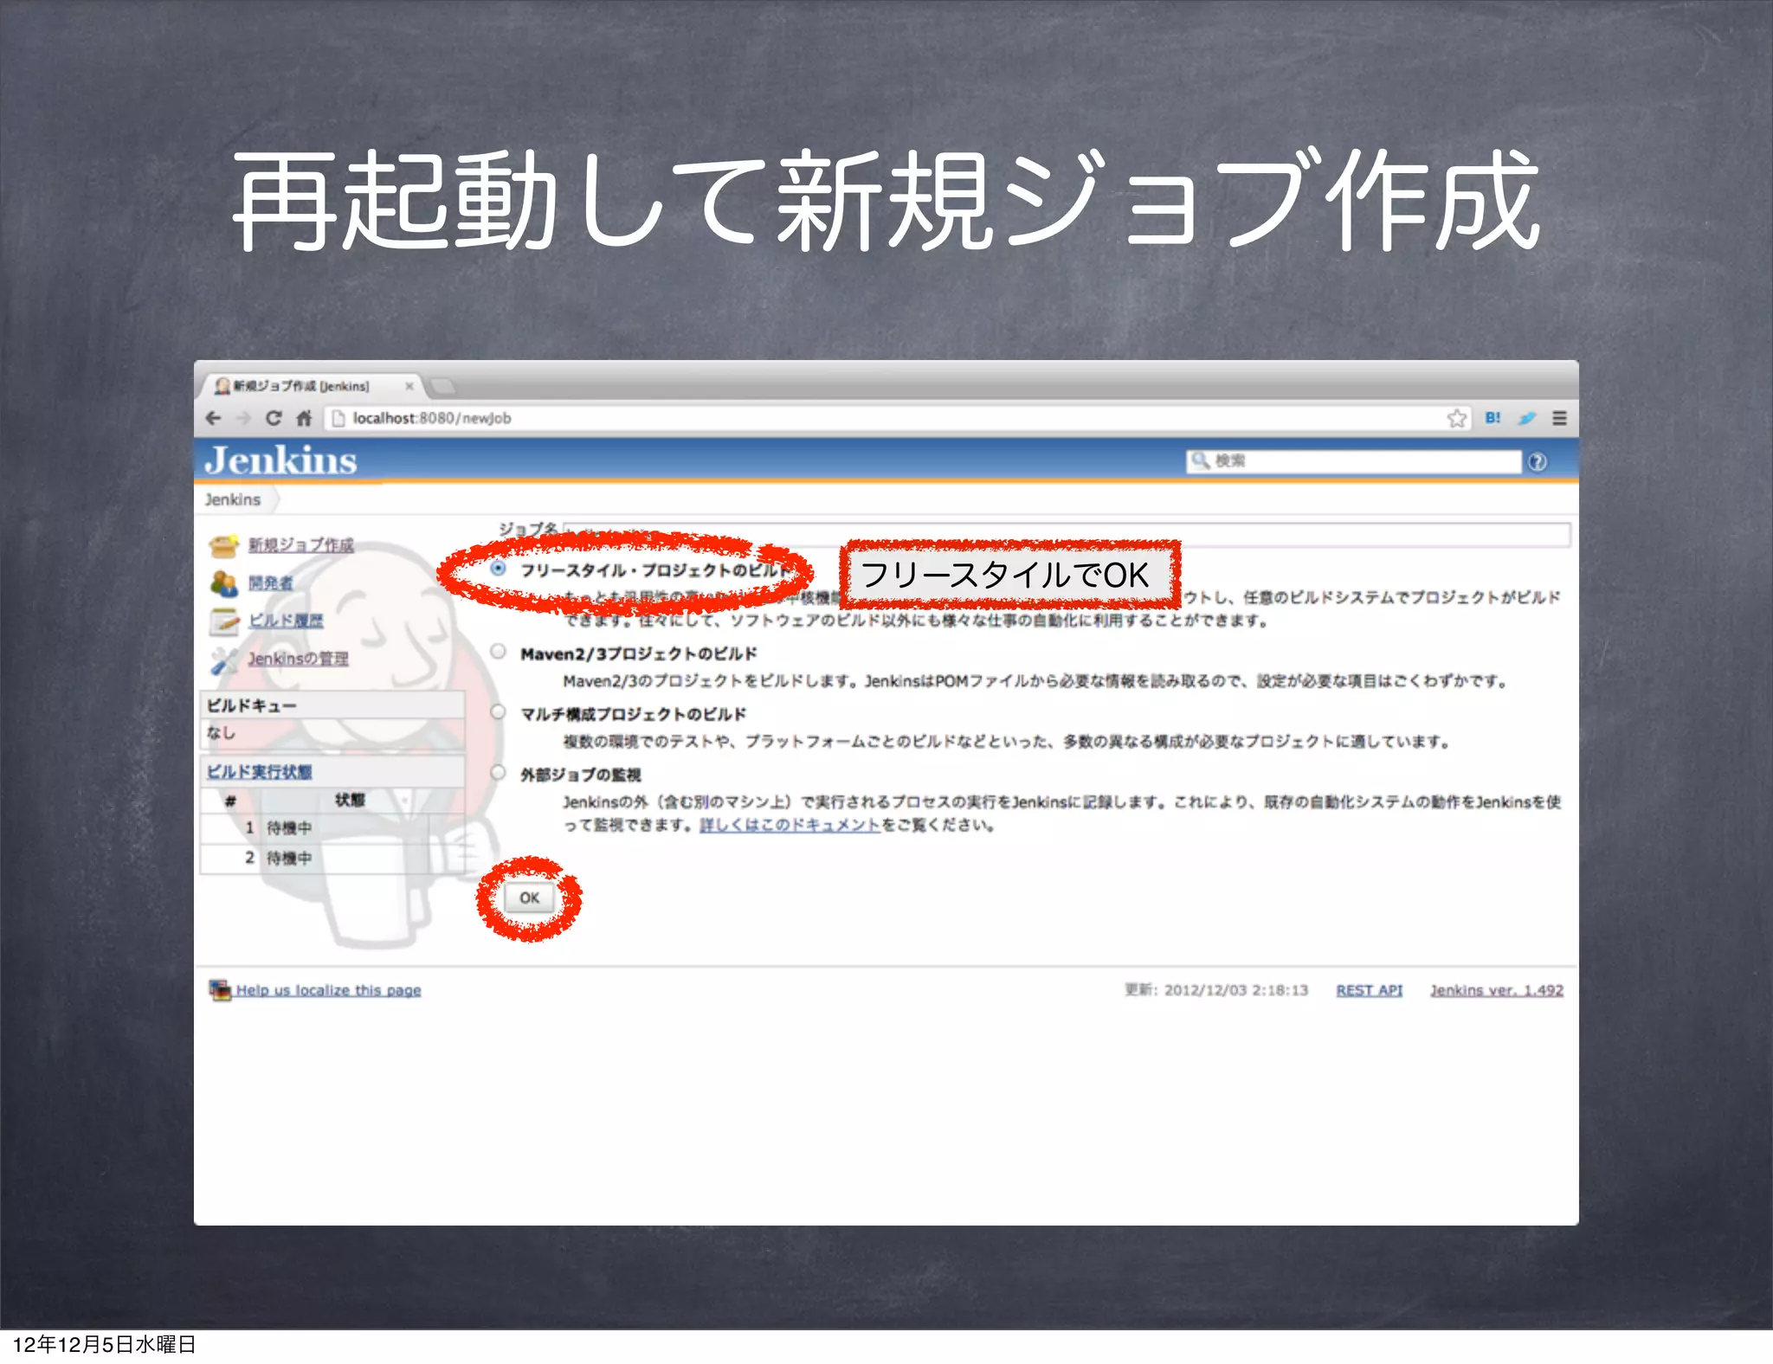Click the Jenkins breadcrumb item
The height and width of the screenshot is (1364, 1773).
point(233,500)
